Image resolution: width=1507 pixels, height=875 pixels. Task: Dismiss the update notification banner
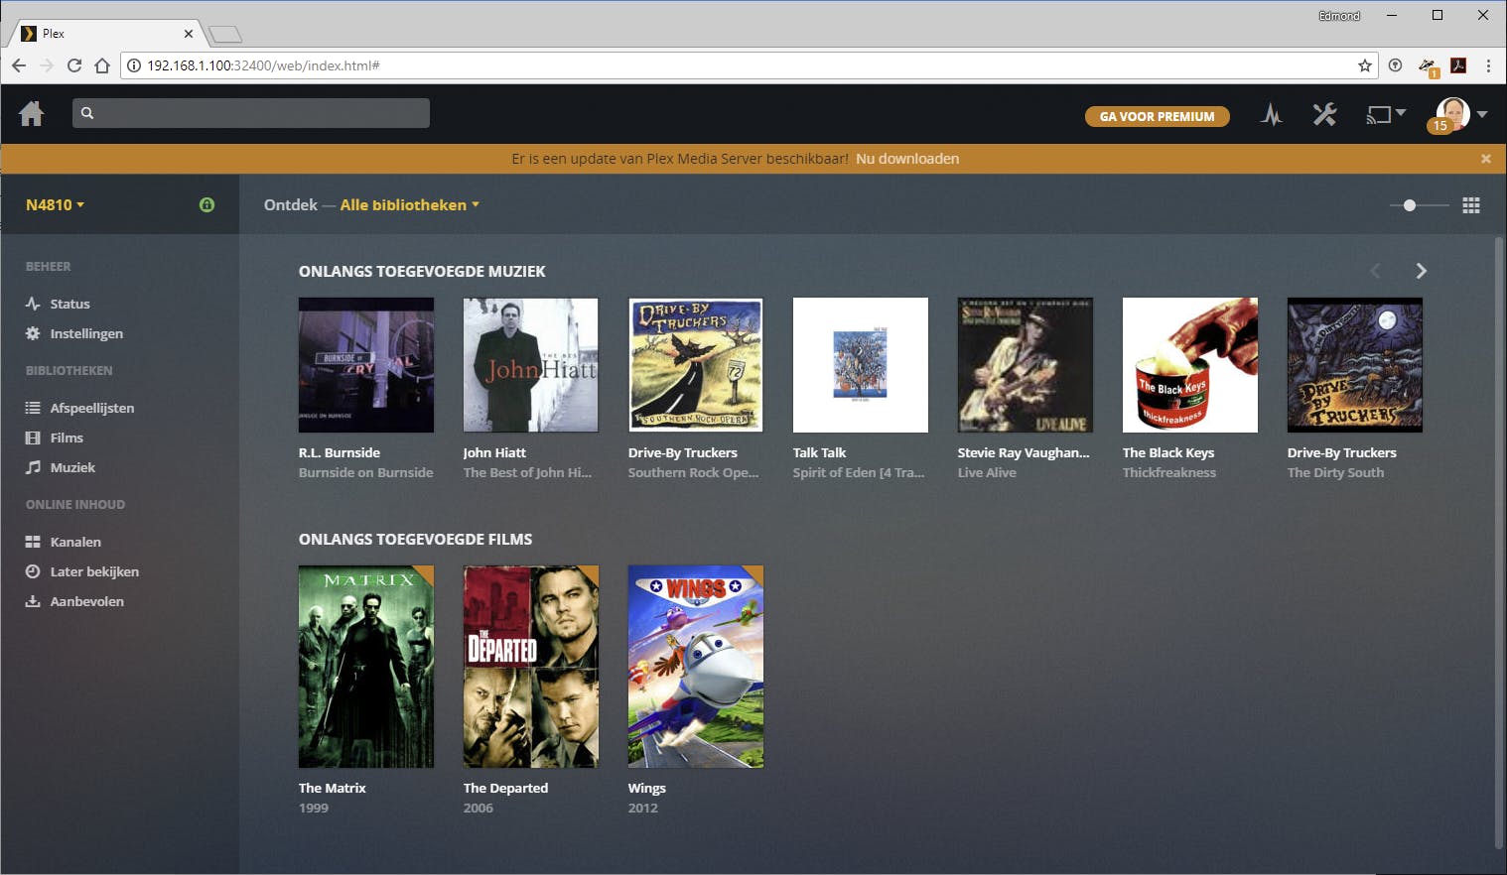[1485, 159]
